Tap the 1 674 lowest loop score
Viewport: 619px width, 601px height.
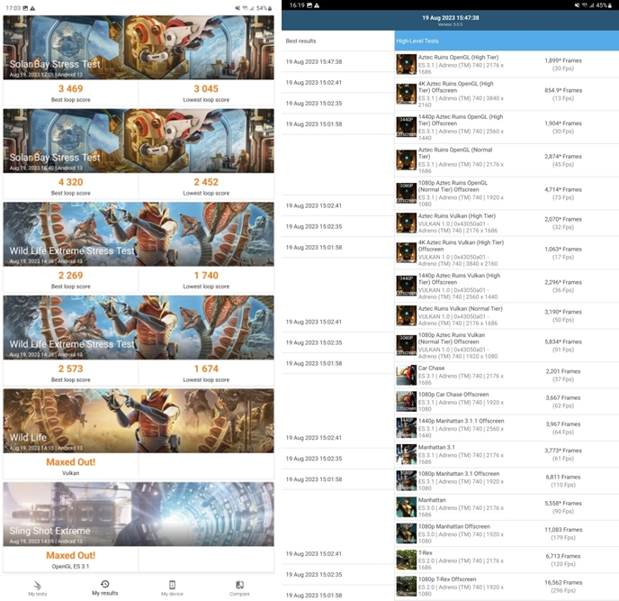[x=206, y=369]
